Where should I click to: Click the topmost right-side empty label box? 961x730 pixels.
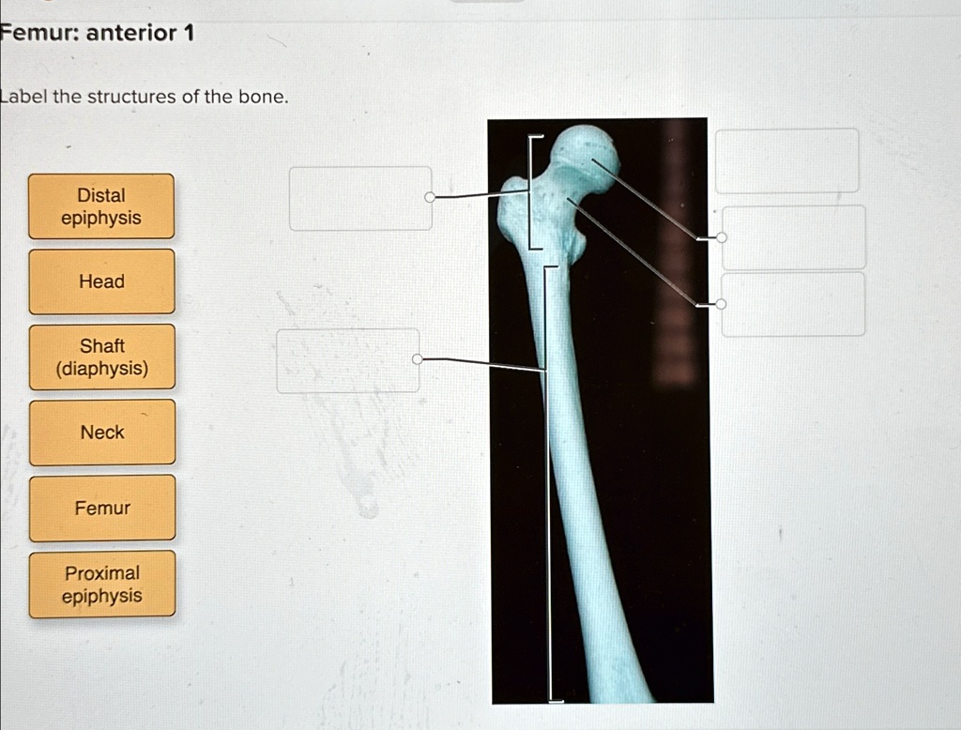point(788,160)
